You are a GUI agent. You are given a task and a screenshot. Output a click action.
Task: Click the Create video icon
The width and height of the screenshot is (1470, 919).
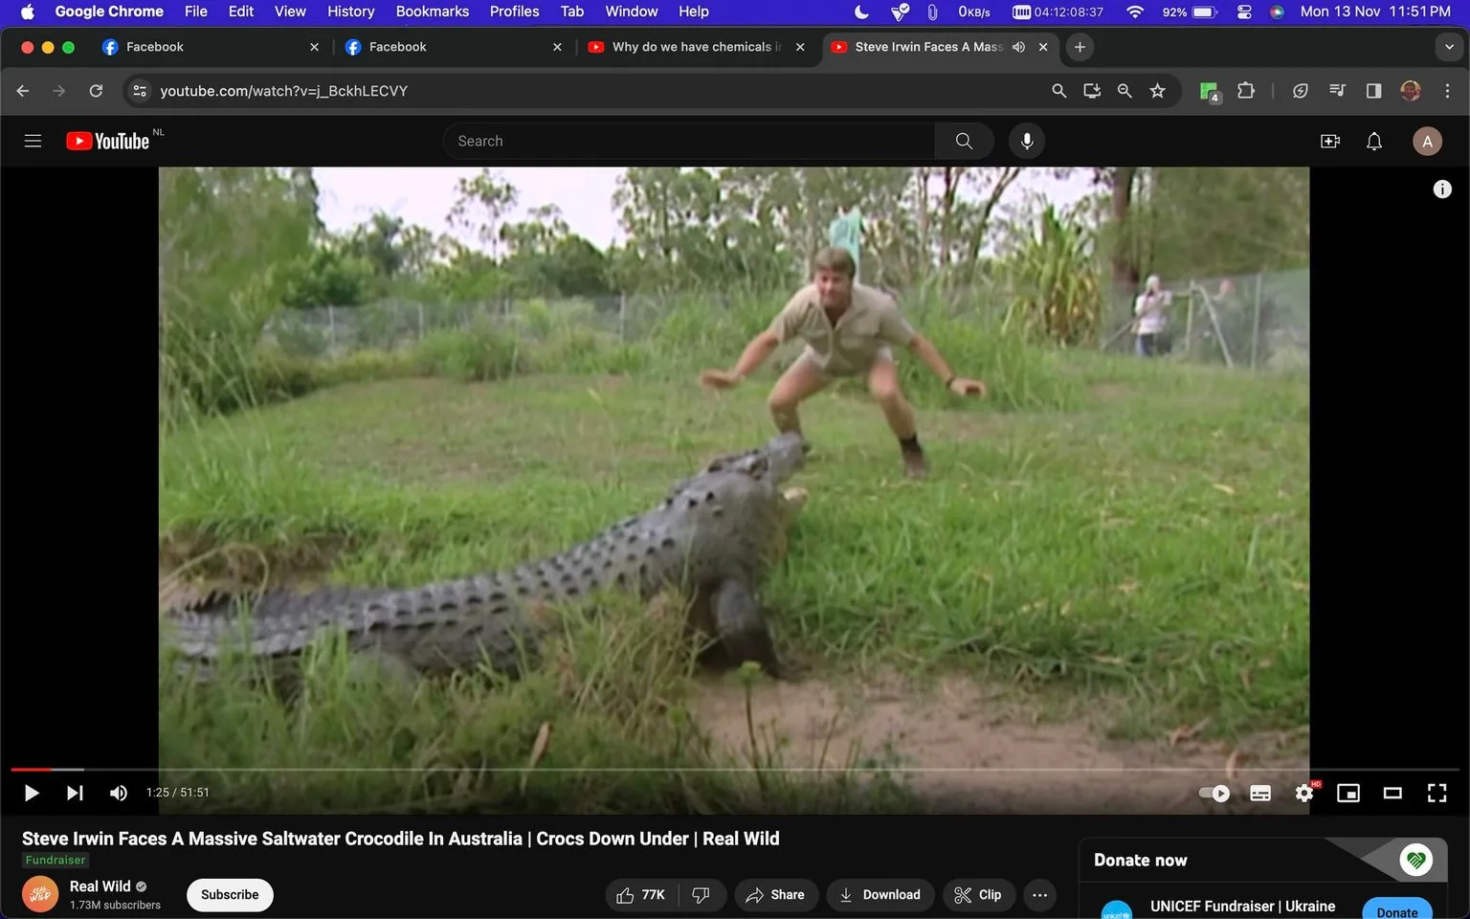pos(1329,141)
